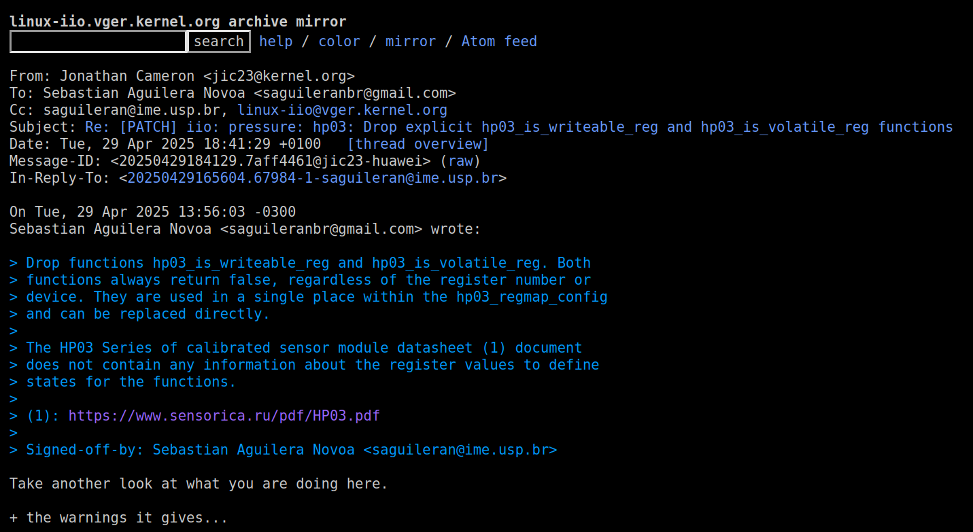Open the sensorica.ru HP03.pdf datasheet link
973x532 pixels.
(x=224, y=416)
